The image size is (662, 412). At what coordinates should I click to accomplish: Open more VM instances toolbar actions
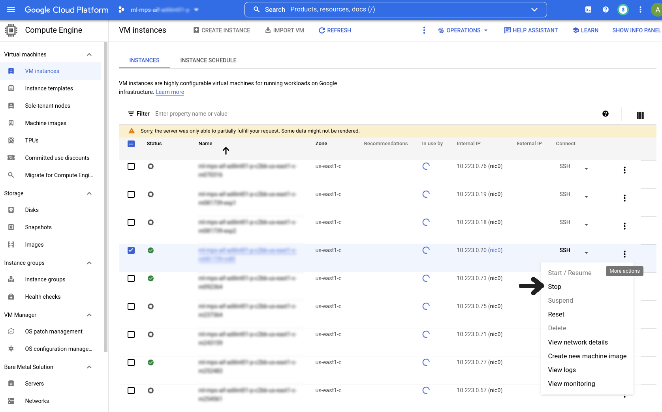pyautogui.click(x=424, y=30)
